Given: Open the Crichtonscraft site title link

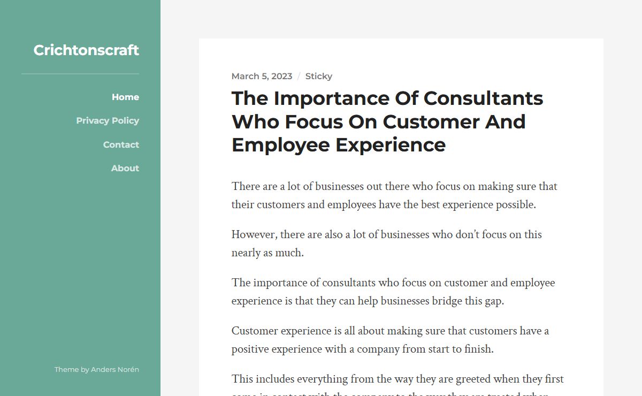Looking at the screenshot, I should pyautogui.click(x=86, y=50).
